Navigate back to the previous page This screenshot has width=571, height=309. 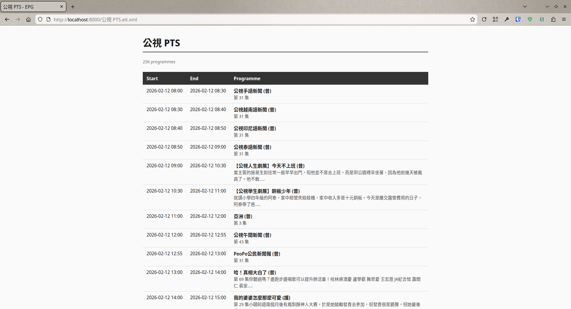pos(7,19)
